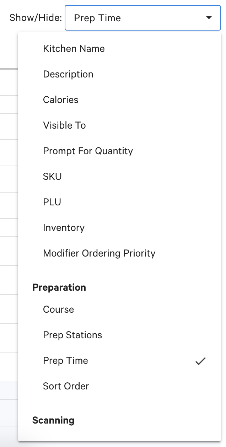Screen dimensions: 226x447
Task: Choose Prompt For Quantity in the list
Action: point(87,151)
